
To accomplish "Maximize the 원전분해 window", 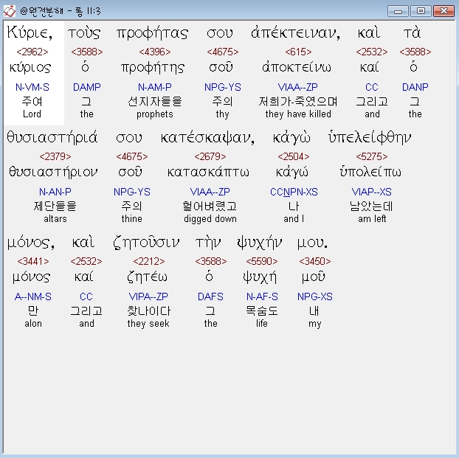I will point(421,11).
